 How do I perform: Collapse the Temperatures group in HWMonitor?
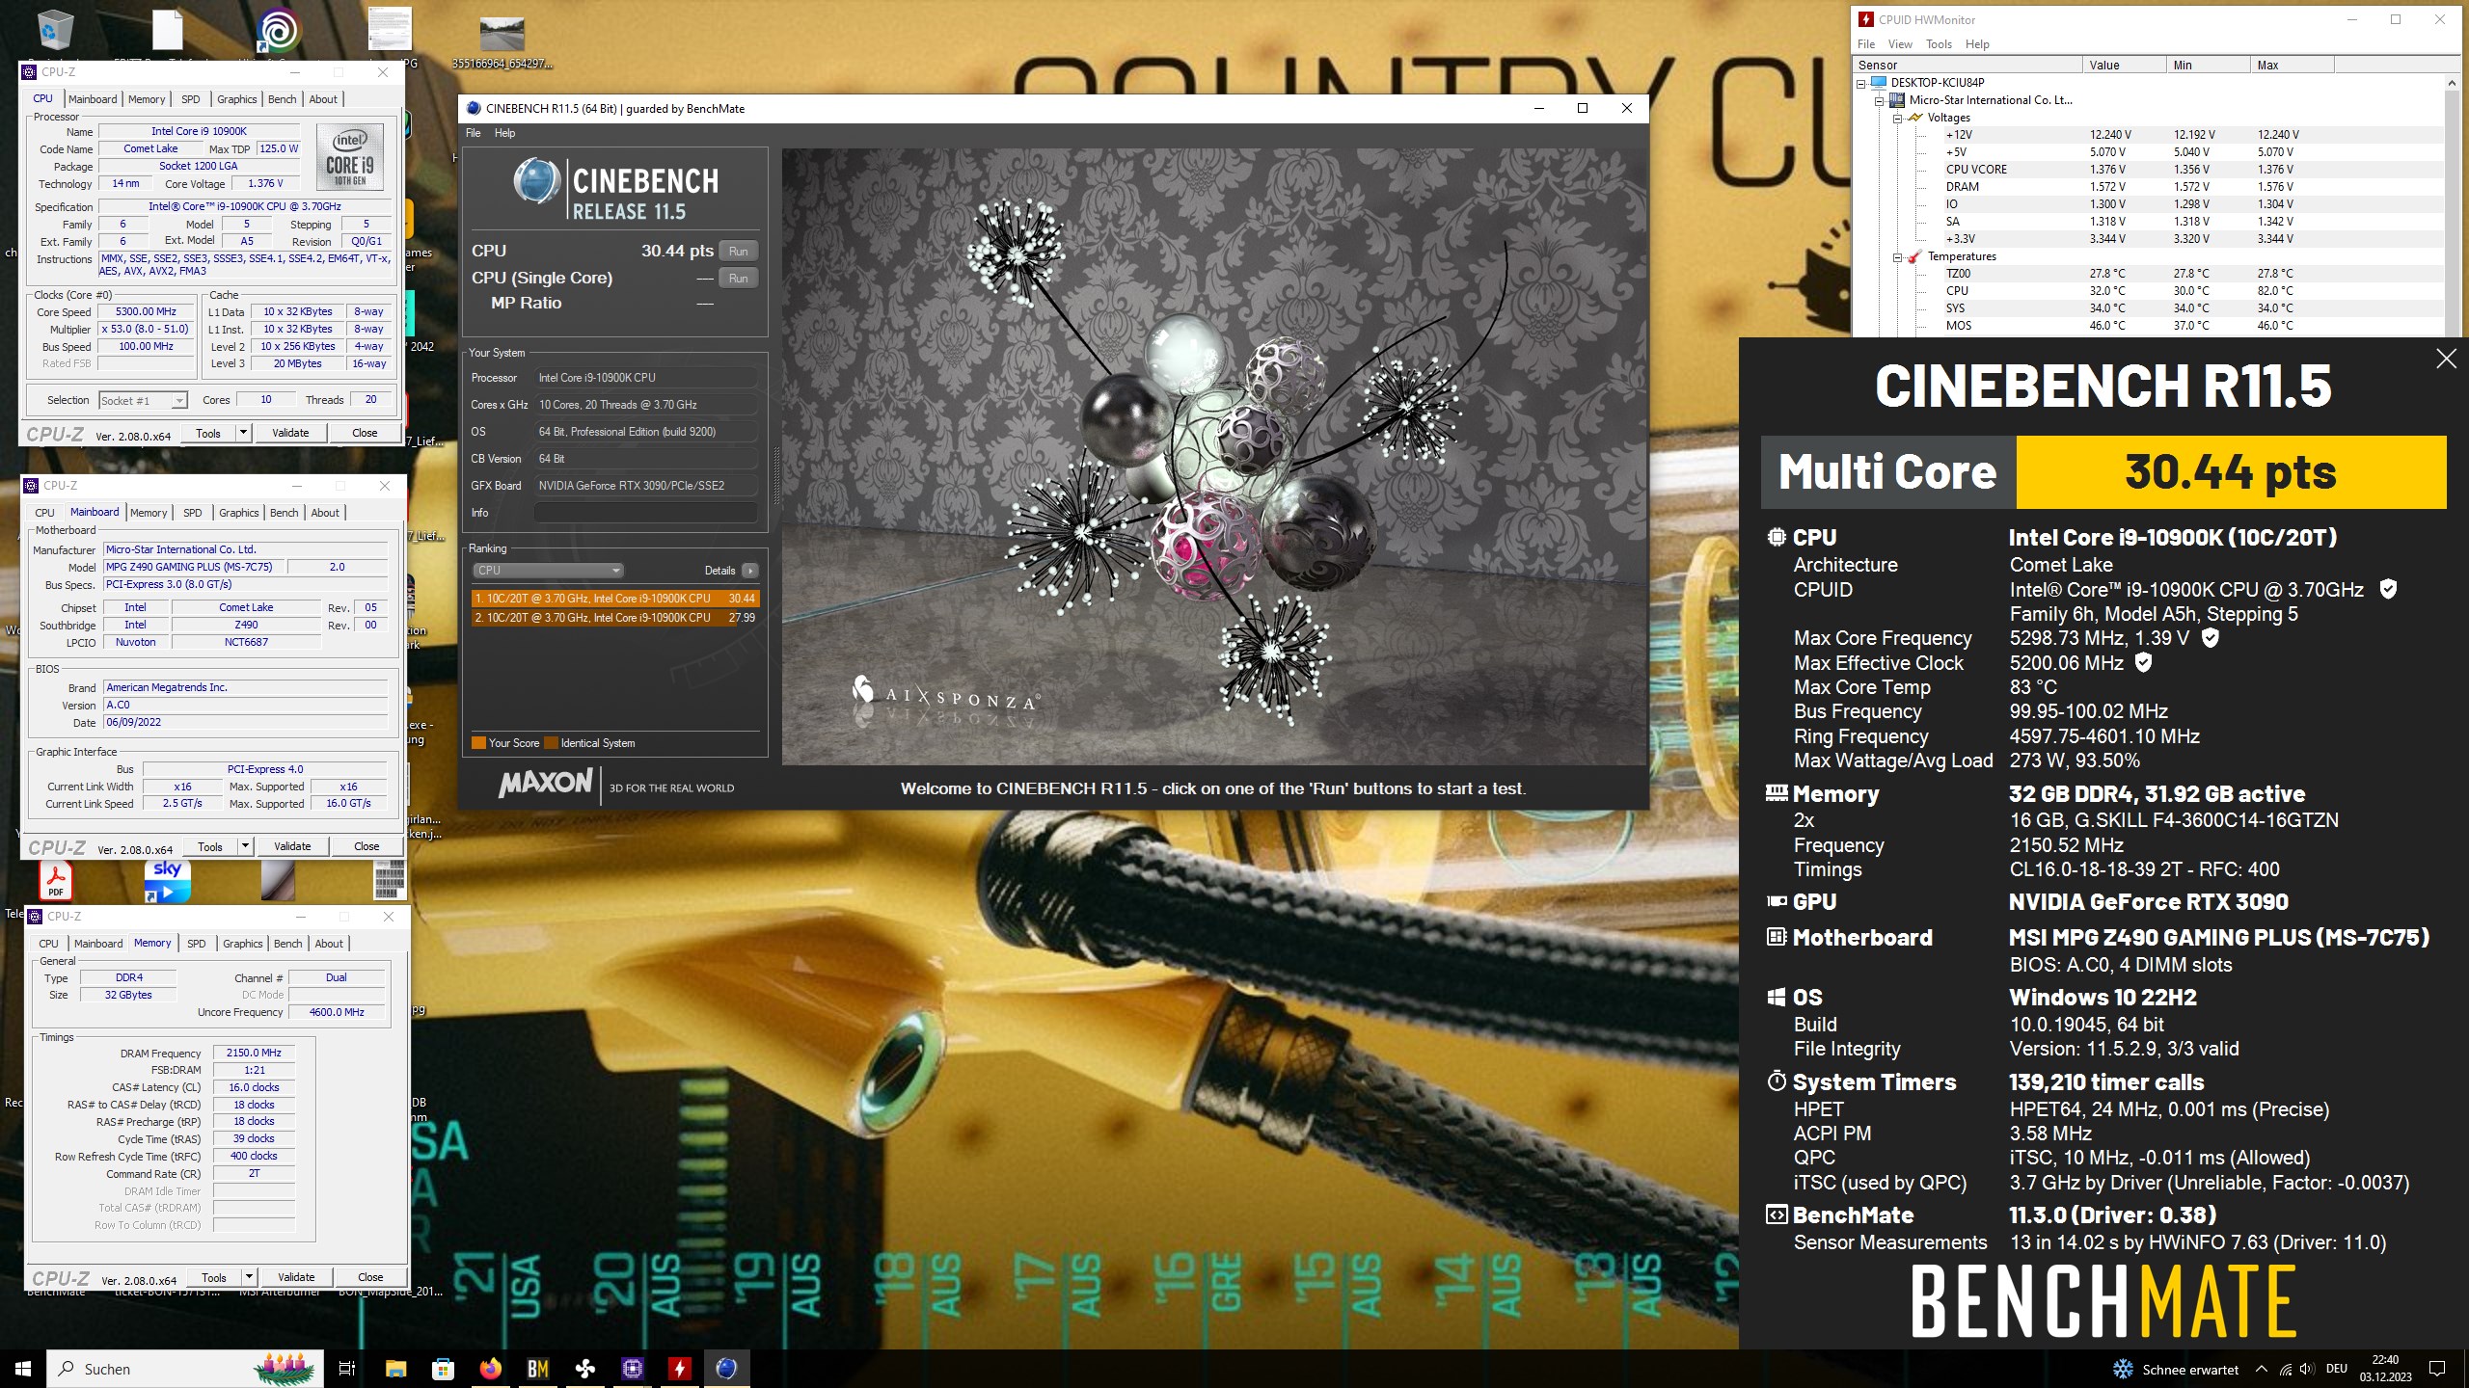[1897, 256]
